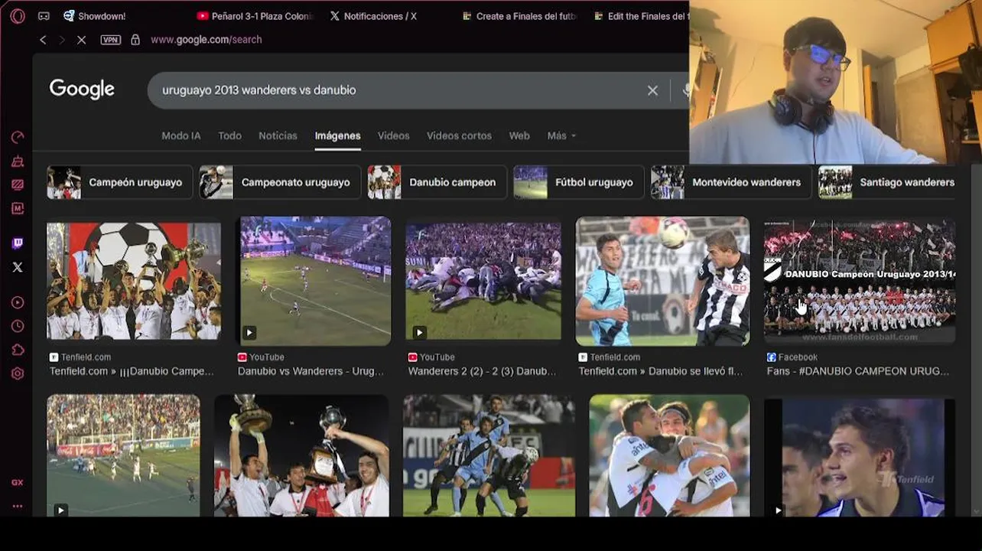982x551 pixels.
Task: Select the Campeonato uruguayo filter chip
Action: coord(280,182)
